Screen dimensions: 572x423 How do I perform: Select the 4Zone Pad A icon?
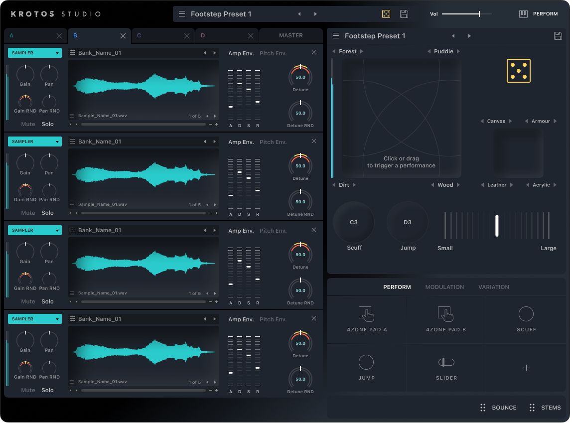(366, 314)
